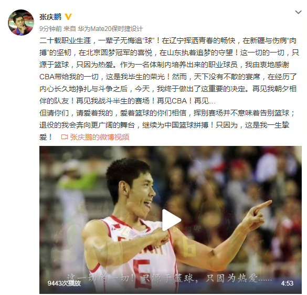
Task: Click the paragraph starting 但请你们
Action: click(x=167, y=125)
